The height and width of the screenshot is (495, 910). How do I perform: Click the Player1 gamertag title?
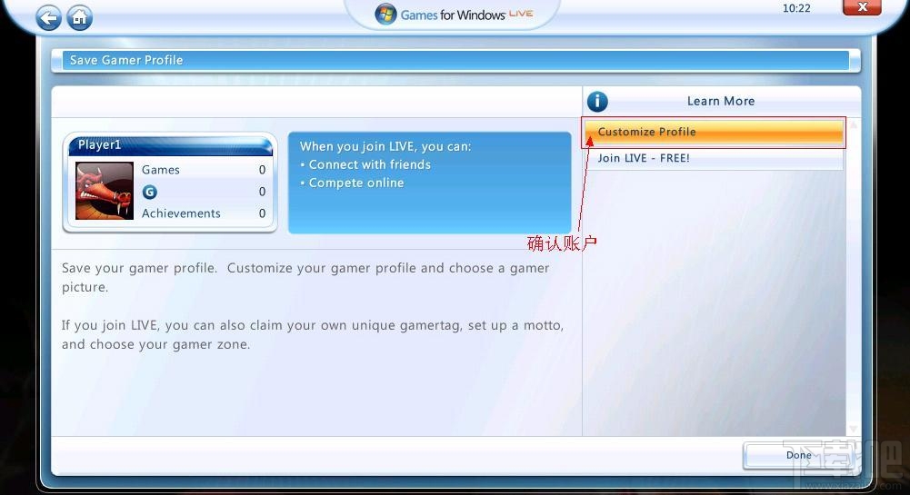(x=100, y=145)
